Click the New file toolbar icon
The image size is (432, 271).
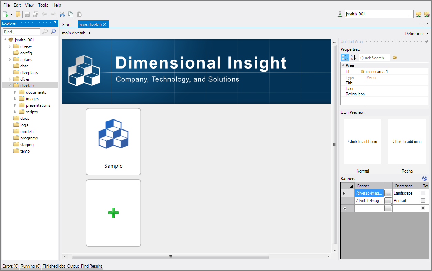[x=6, y=14]
